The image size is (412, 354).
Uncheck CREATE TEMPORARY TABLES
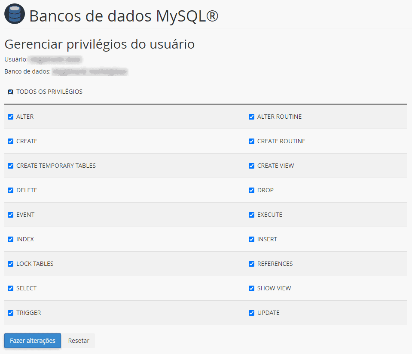(10, 166)
